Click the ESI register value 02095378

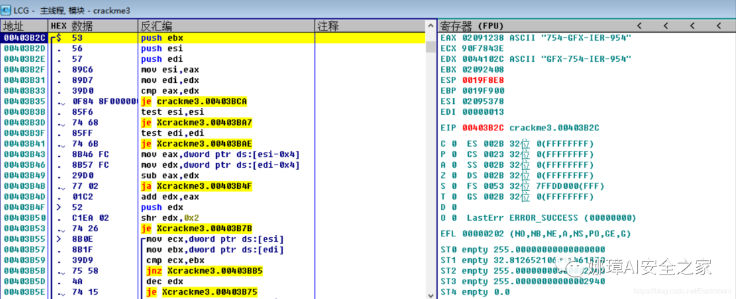click(x=483, y=101)
